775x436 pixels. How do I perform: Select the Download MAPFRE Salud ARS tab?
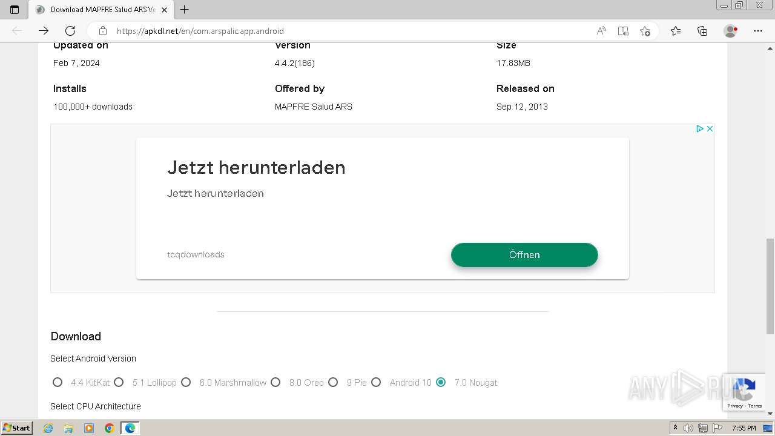101,10
